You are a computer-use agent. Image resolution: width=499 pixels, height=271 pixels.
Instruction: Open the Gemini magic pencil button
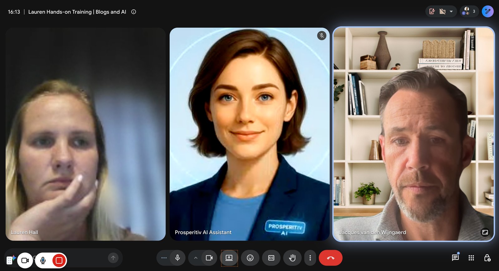click(x=488, y=12)
